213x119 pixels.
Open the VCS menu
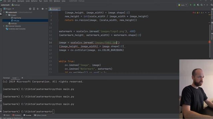51,1
